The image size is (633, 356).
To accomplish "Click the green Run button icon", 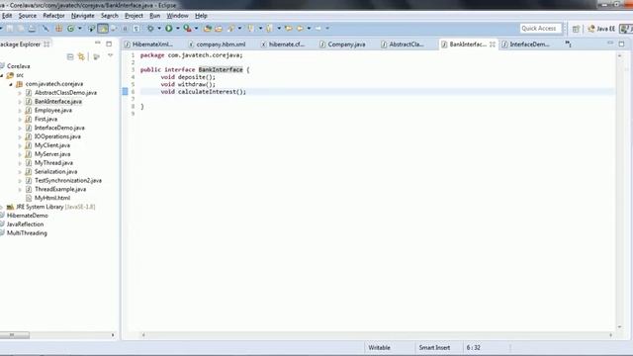I will click(169, 29).
